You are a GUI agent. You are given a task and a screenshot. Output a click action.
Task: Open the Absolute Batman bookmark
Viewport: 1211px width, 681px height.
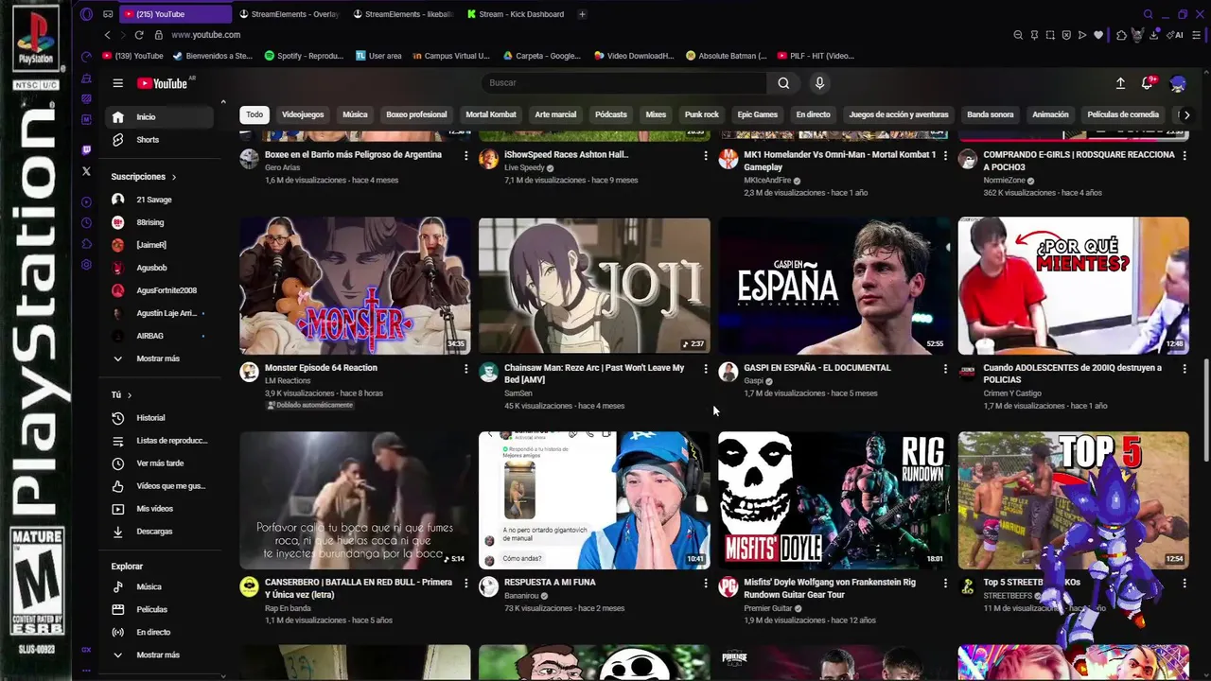727,56
